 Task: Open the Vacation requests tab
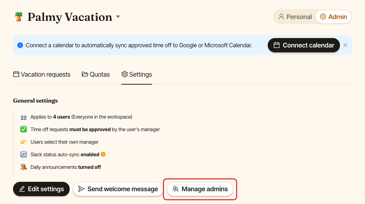coord(42,74)
